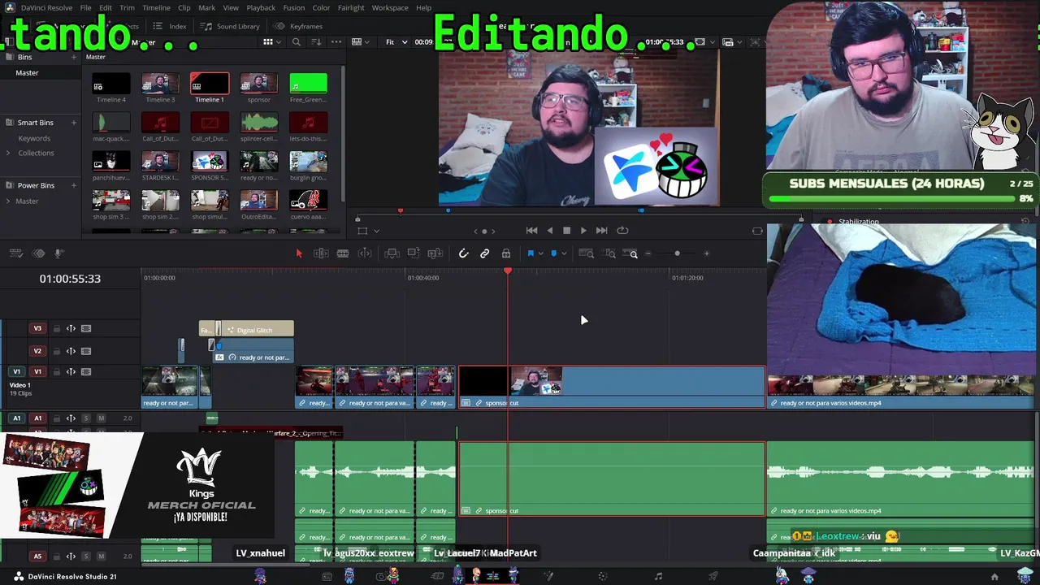This screenshot has width=1040, height=585.
Task: Select Collections under Smart Bins
Action: 36,153
